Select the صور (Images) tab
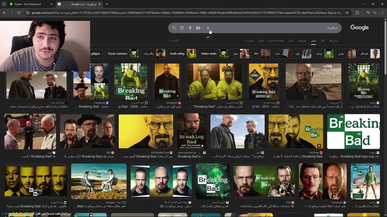The height and width of the screenshot is (217, 387). click(314, 40)
